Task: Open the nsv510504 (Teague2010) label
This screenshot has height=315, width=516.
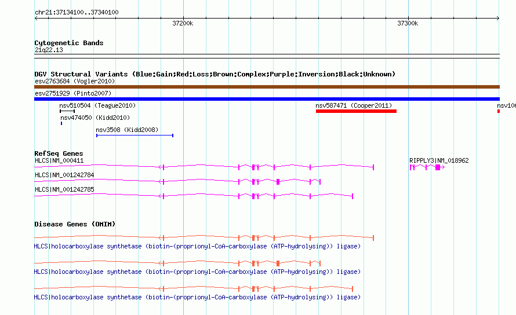Action: pos(97,105)
